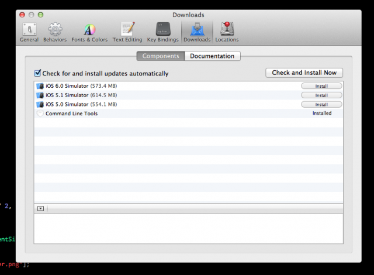Open the Behaviors gear icon pane
374x275 pixels.
(55, 29)
